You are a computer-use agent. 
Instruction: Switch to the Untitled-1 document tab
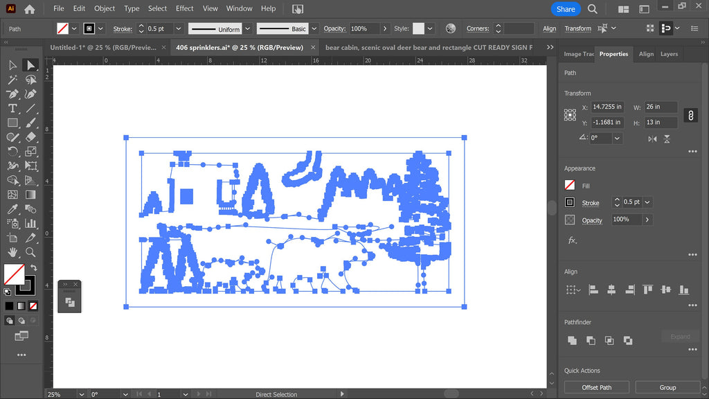[x=103, y=48]
